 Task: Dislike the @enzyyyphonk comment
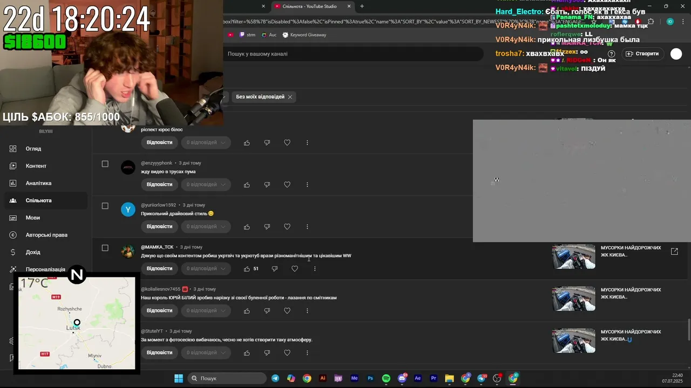[267, 185]
